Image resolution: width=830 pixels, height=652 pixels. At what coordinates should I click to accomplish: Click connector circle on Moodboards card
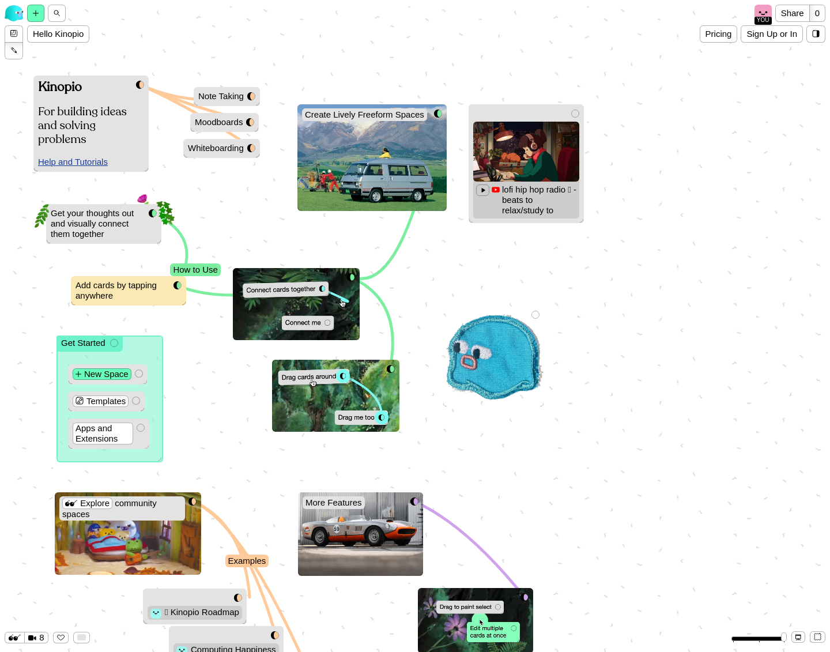(x=250, y=122)
